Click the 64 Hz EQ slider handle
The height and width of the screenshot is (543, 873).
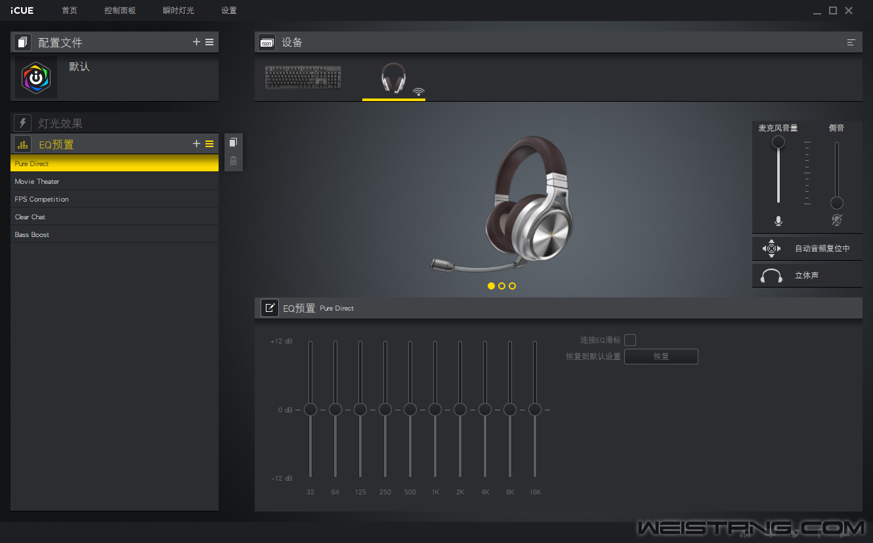pos(335,410)
